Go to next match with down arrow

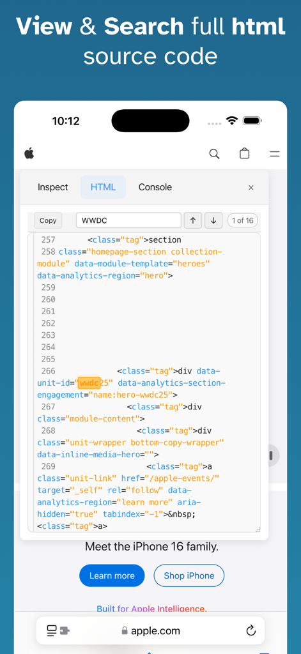click(213, 220)
